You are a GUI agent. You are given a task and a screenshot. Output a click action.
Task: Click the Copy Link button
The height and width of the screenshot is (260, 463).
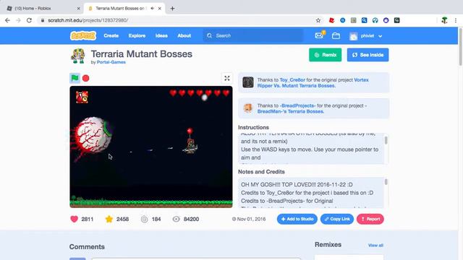337,219
